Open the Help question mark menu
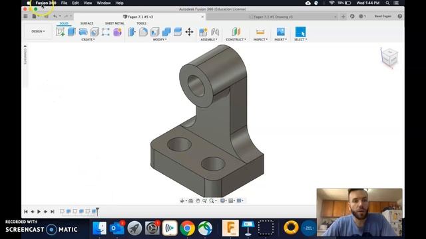The width and height of the screenshot is (426, 239). click(x=400, y=16)
